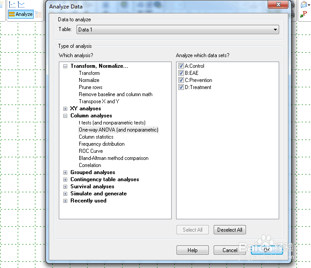Viewport: 311px width, 268px height.
Task: Click the Cancel button
Action: [230, 250]
